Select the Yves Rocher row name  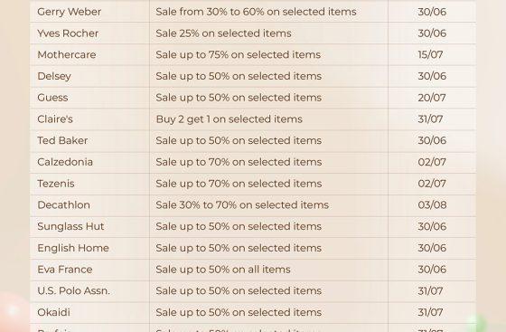(x=68, y=33)
